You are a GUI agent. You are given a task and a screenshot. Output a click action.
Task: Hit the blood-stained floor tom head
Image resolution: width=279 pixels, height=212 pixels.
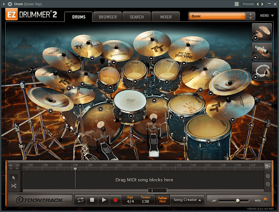tap(187, 105)
